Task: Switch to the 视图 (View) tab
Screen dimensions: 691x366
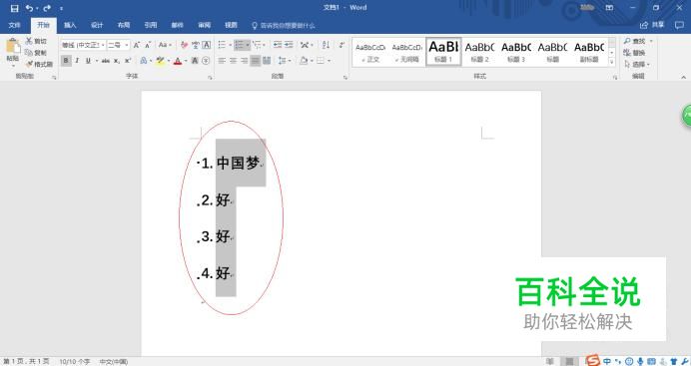Action: point(231,25)
